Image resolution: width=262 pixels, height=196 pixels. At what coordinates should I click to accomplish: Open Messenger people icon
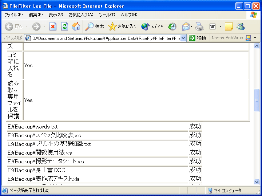(241, 26)
